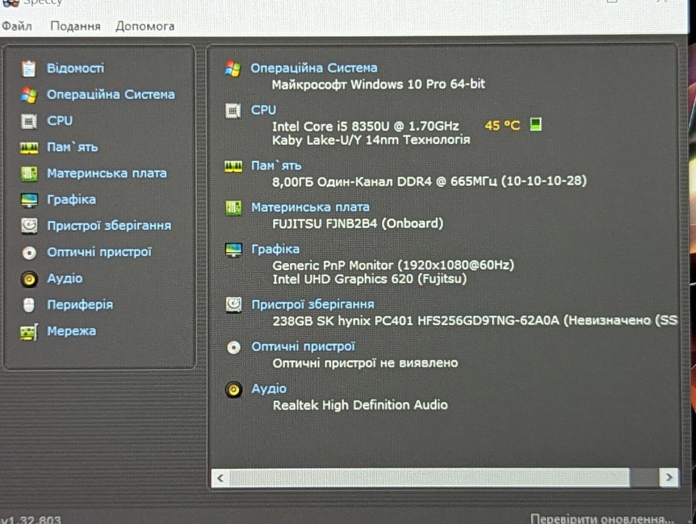The image size is (696, 524).
Task: Open the Файл menu
Action: tap(17, 26)
